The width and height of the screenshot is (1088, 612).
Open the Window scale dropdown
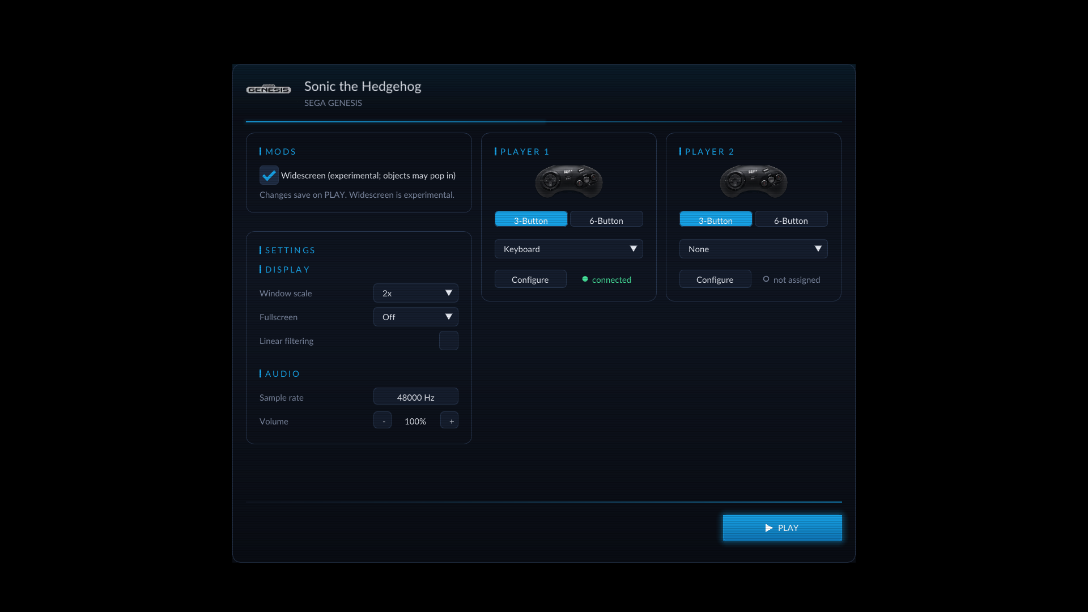coord(416,293)
